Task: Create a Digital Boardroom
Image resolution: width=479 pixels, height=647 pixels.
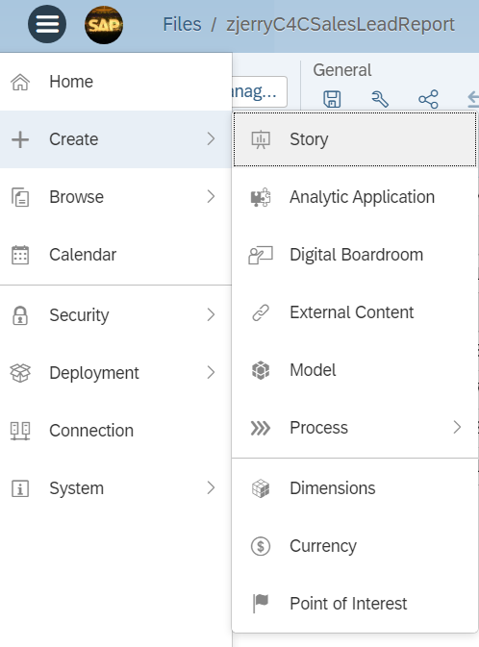Action: click(x=355, y=255)
